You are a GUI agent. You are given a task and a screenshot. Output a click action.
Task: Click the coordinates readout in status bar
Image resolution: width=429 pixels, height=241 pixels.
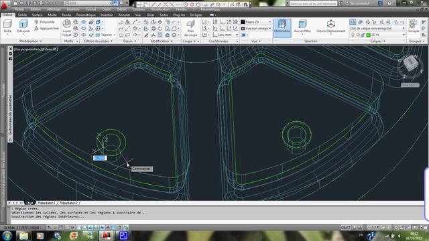[22, 228]
